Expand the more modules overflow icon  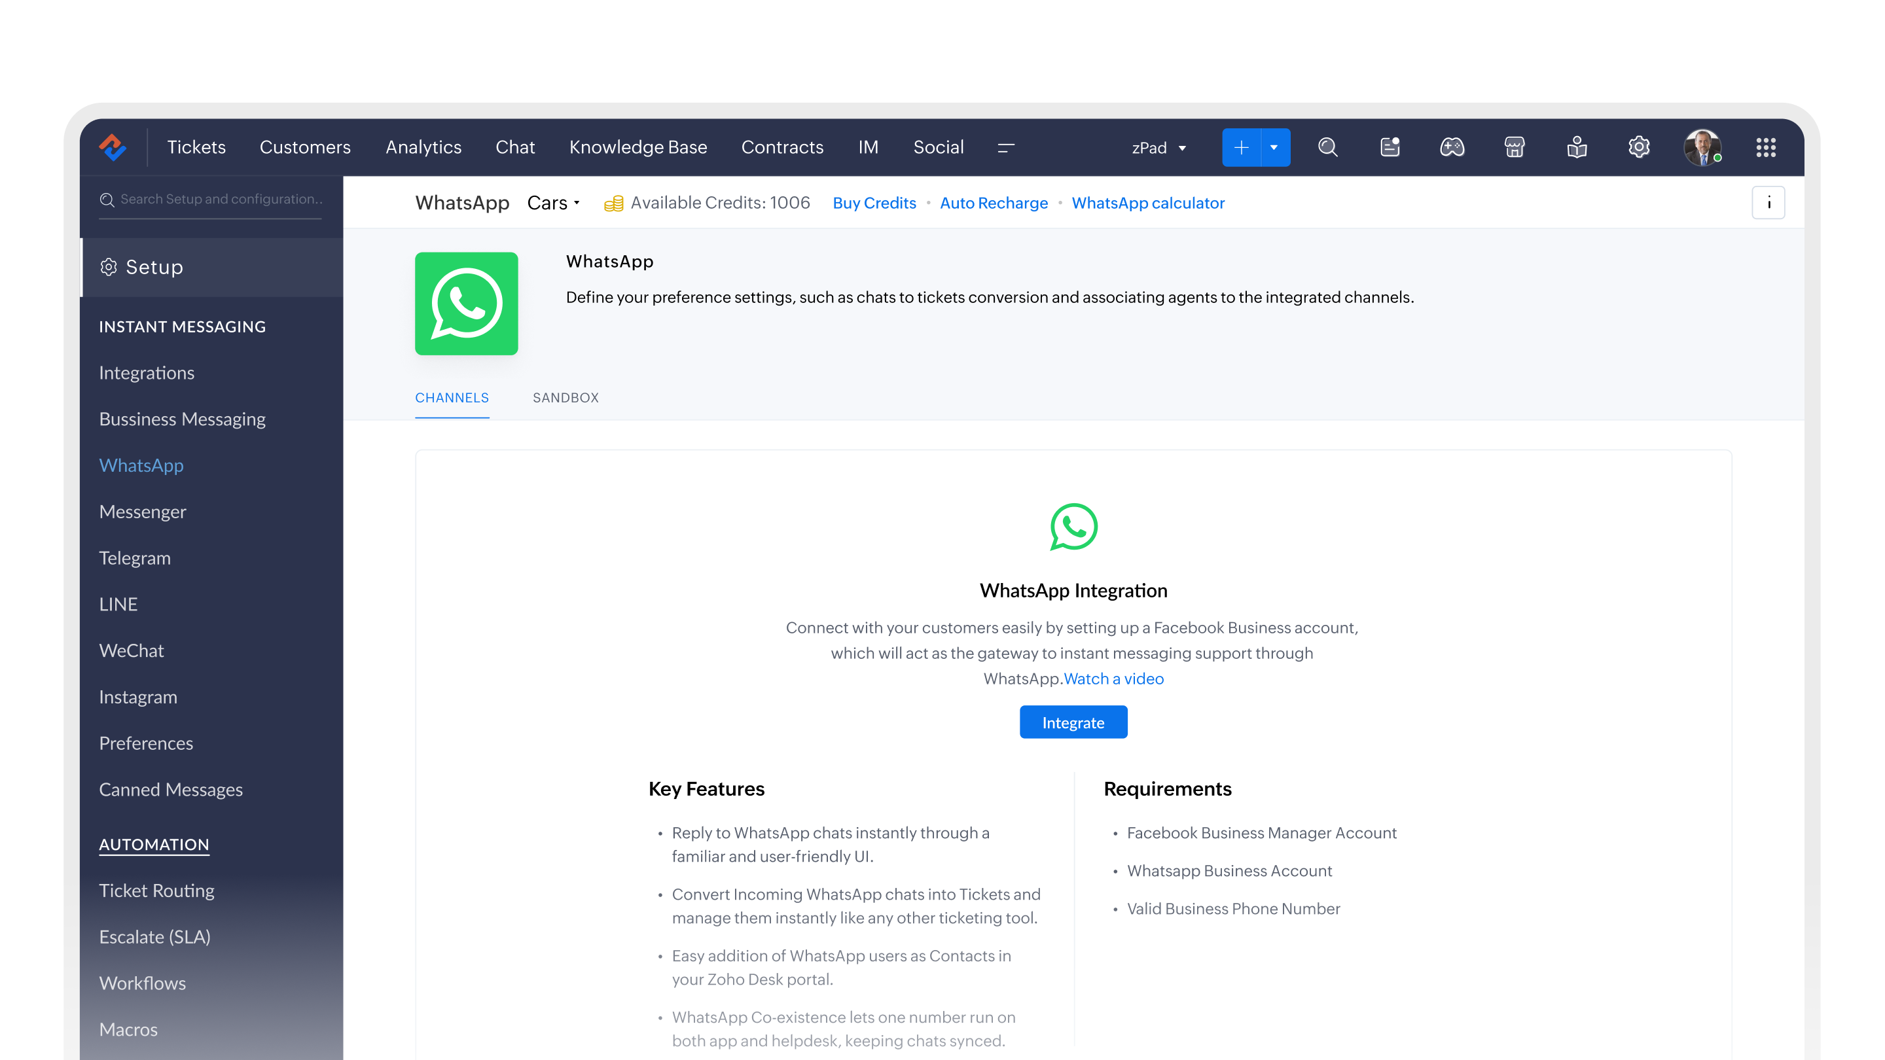pos(1006,147)
